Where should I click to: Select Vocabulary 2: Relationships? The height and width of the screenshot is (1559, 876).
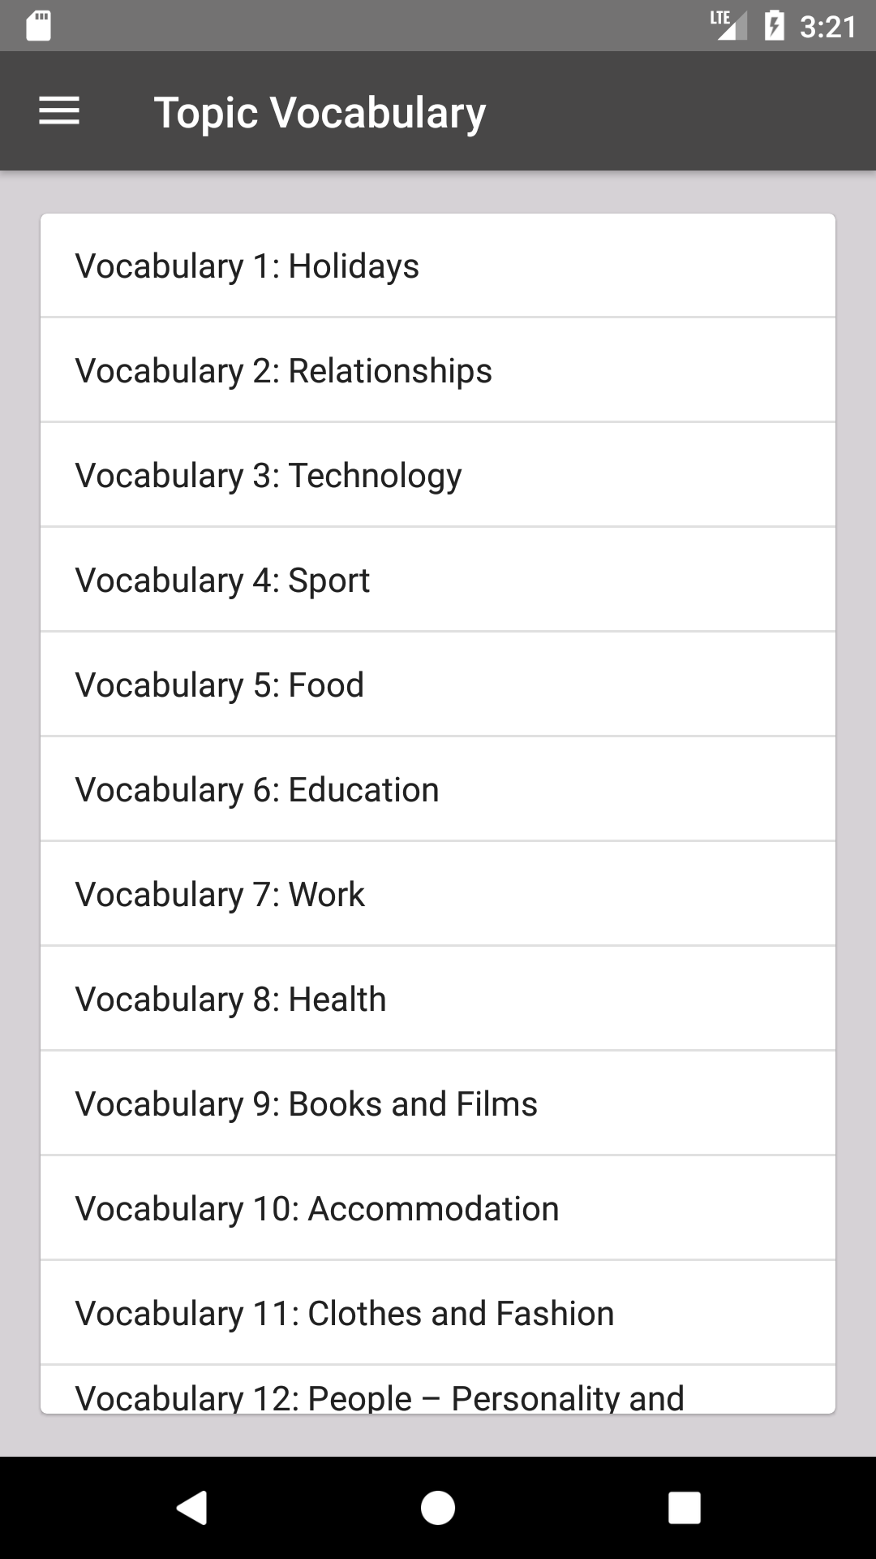pyautogui.click(x=438, y=371)
